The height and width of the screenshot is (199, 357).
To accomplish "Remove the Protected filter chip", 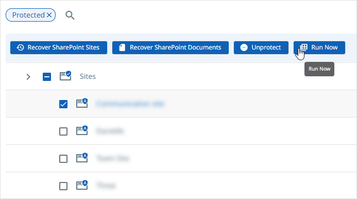I will click(49, 15).
